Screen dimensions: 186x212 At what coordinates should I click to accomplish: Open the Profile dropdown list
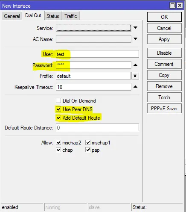[135, 76]
